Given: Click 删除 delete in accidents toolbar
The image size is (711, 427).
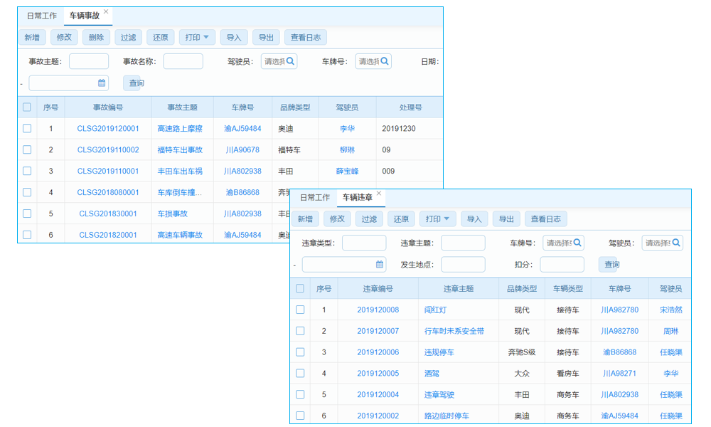Looking at the screenshot, I should click(x=96, y=37).
